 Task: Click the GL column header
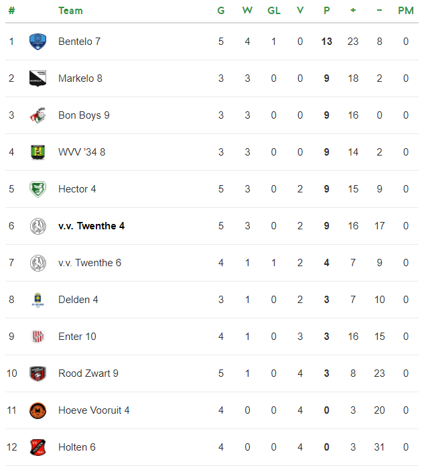tap(274, 11)
